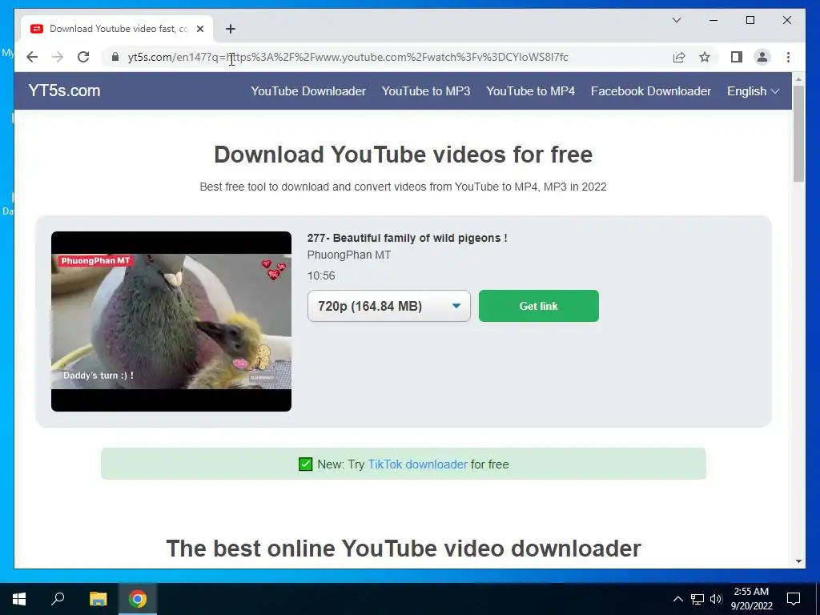
Task: Open the Chrome profile avatar
Action: (x=762, y=57)
